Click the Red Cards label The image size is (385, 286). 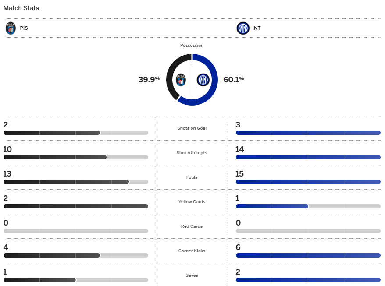pos(192,226)
